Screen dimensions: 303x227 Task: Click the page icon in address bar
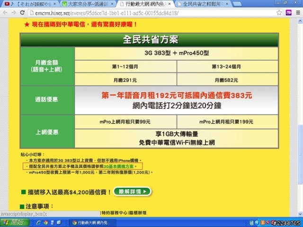[x=32, y=13]
